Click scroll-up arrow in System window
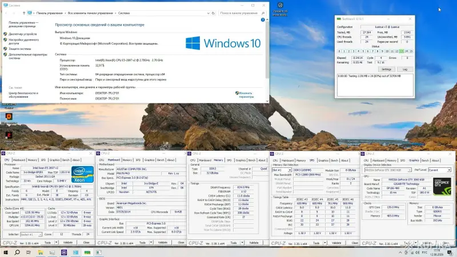Screen dimensions: 457x257 [x=267, y=20]
